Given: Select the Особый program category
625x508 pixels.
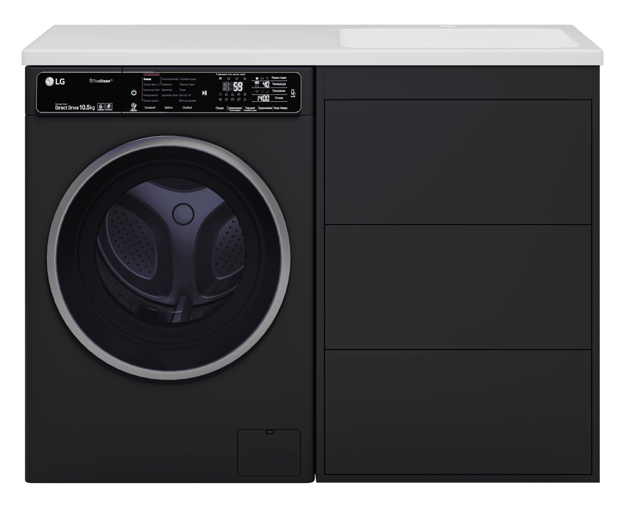Looking at the screenshot, I should click(187, 108).
